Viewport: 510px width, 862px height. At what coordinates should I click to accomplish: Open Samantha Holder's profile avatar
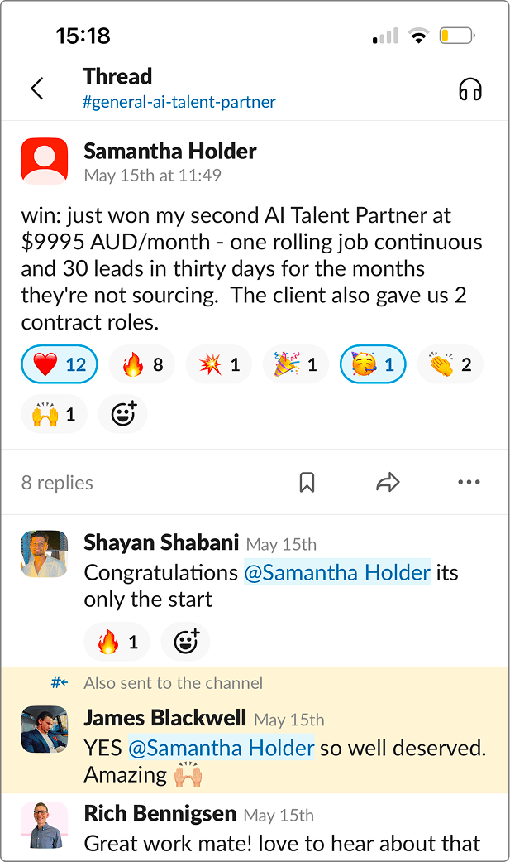[x=45, y=161]
